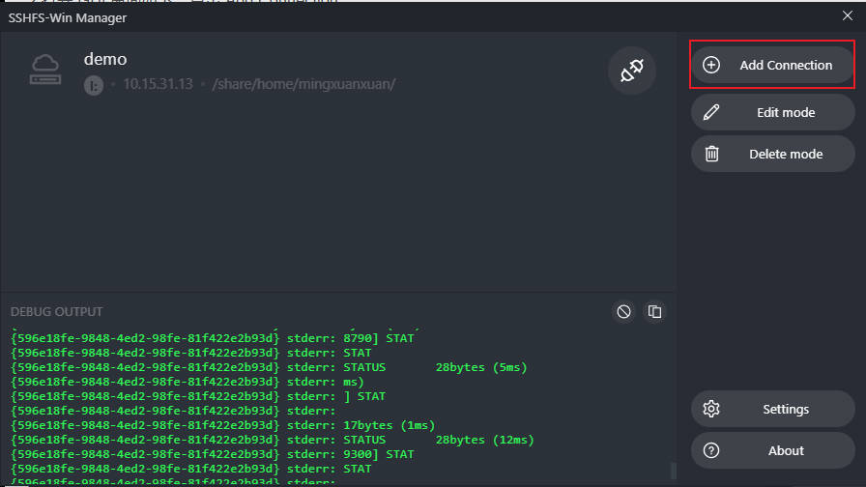Close the SSHFS-Win Manager window
The width and height of the screenshot is (866, 487).
coord(848,15)
